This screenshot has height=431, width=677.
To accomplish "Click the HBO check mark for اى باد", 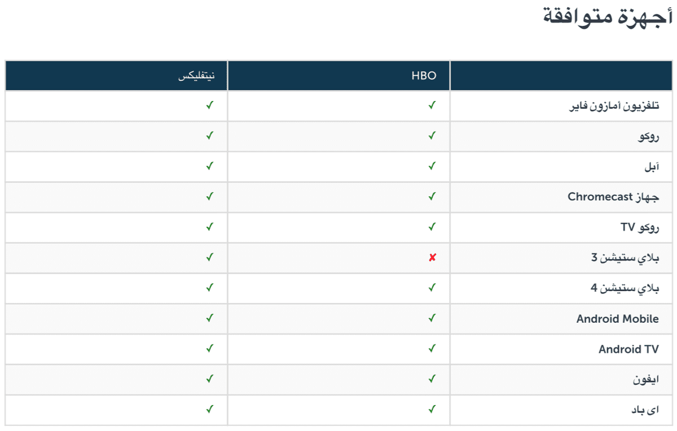I will [x=432, y=410].
